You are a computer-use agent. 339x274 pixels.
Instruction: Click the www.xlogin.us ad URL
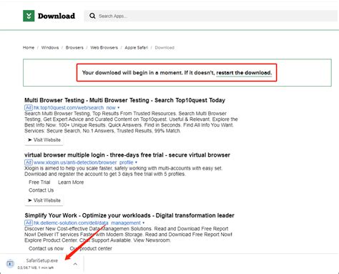point(83,162)
